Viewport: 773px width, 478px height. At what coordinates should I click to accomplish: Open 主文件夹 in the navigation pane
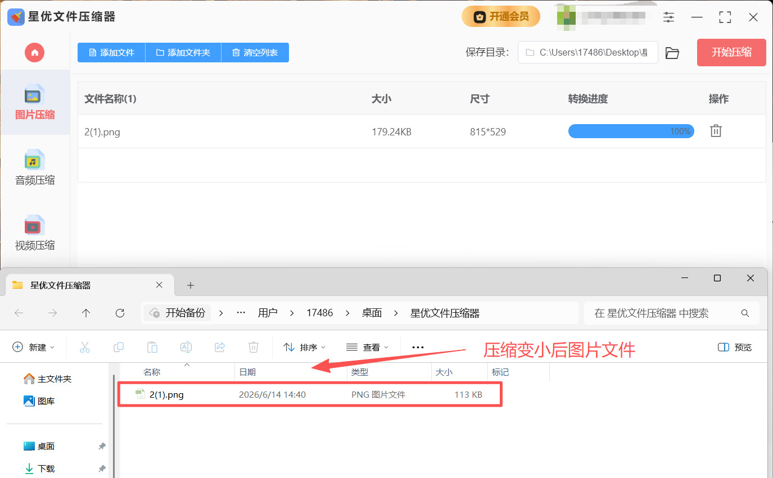click(48, 379)
